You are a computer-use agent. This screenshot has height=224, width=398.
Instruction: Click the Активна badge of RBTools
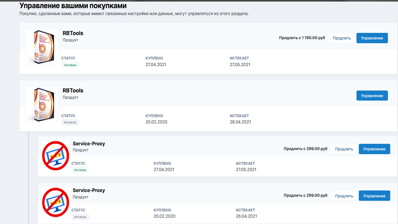(70, 65)
